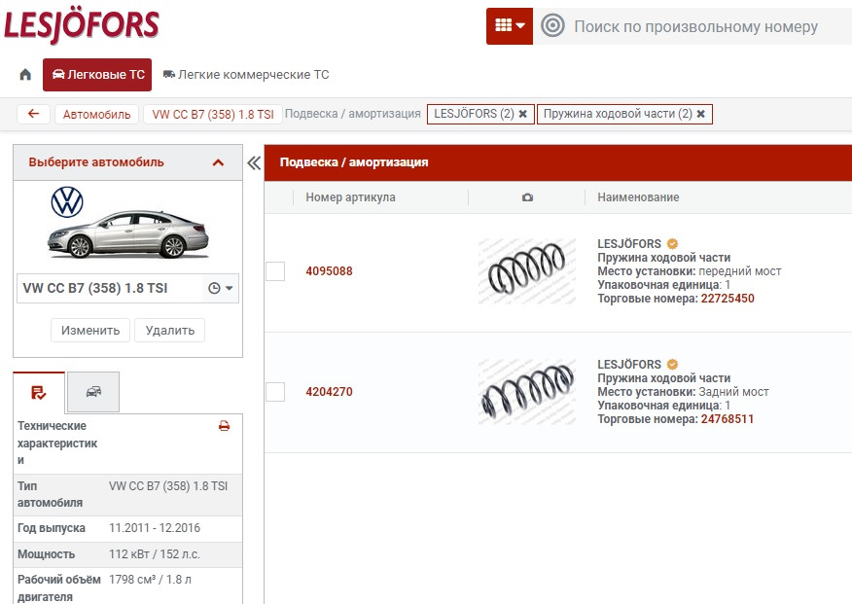
Task: Switch to the car details tab icon
Action: [93, 392]
